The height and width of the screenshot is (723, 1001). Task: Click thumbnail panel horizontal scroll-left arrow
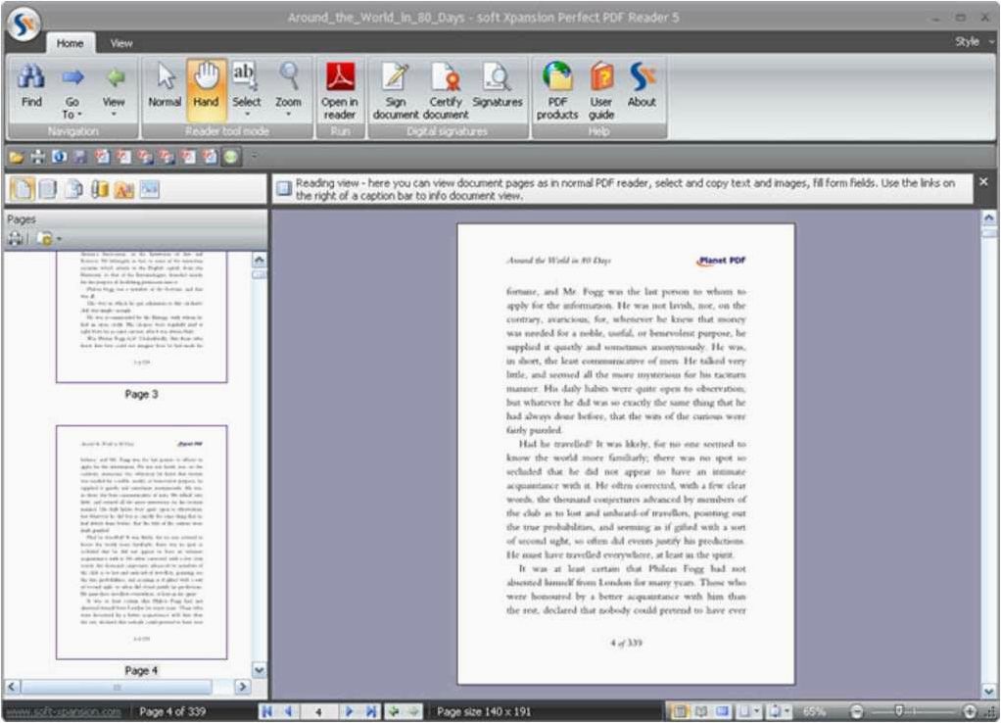[x=12, y=687]
